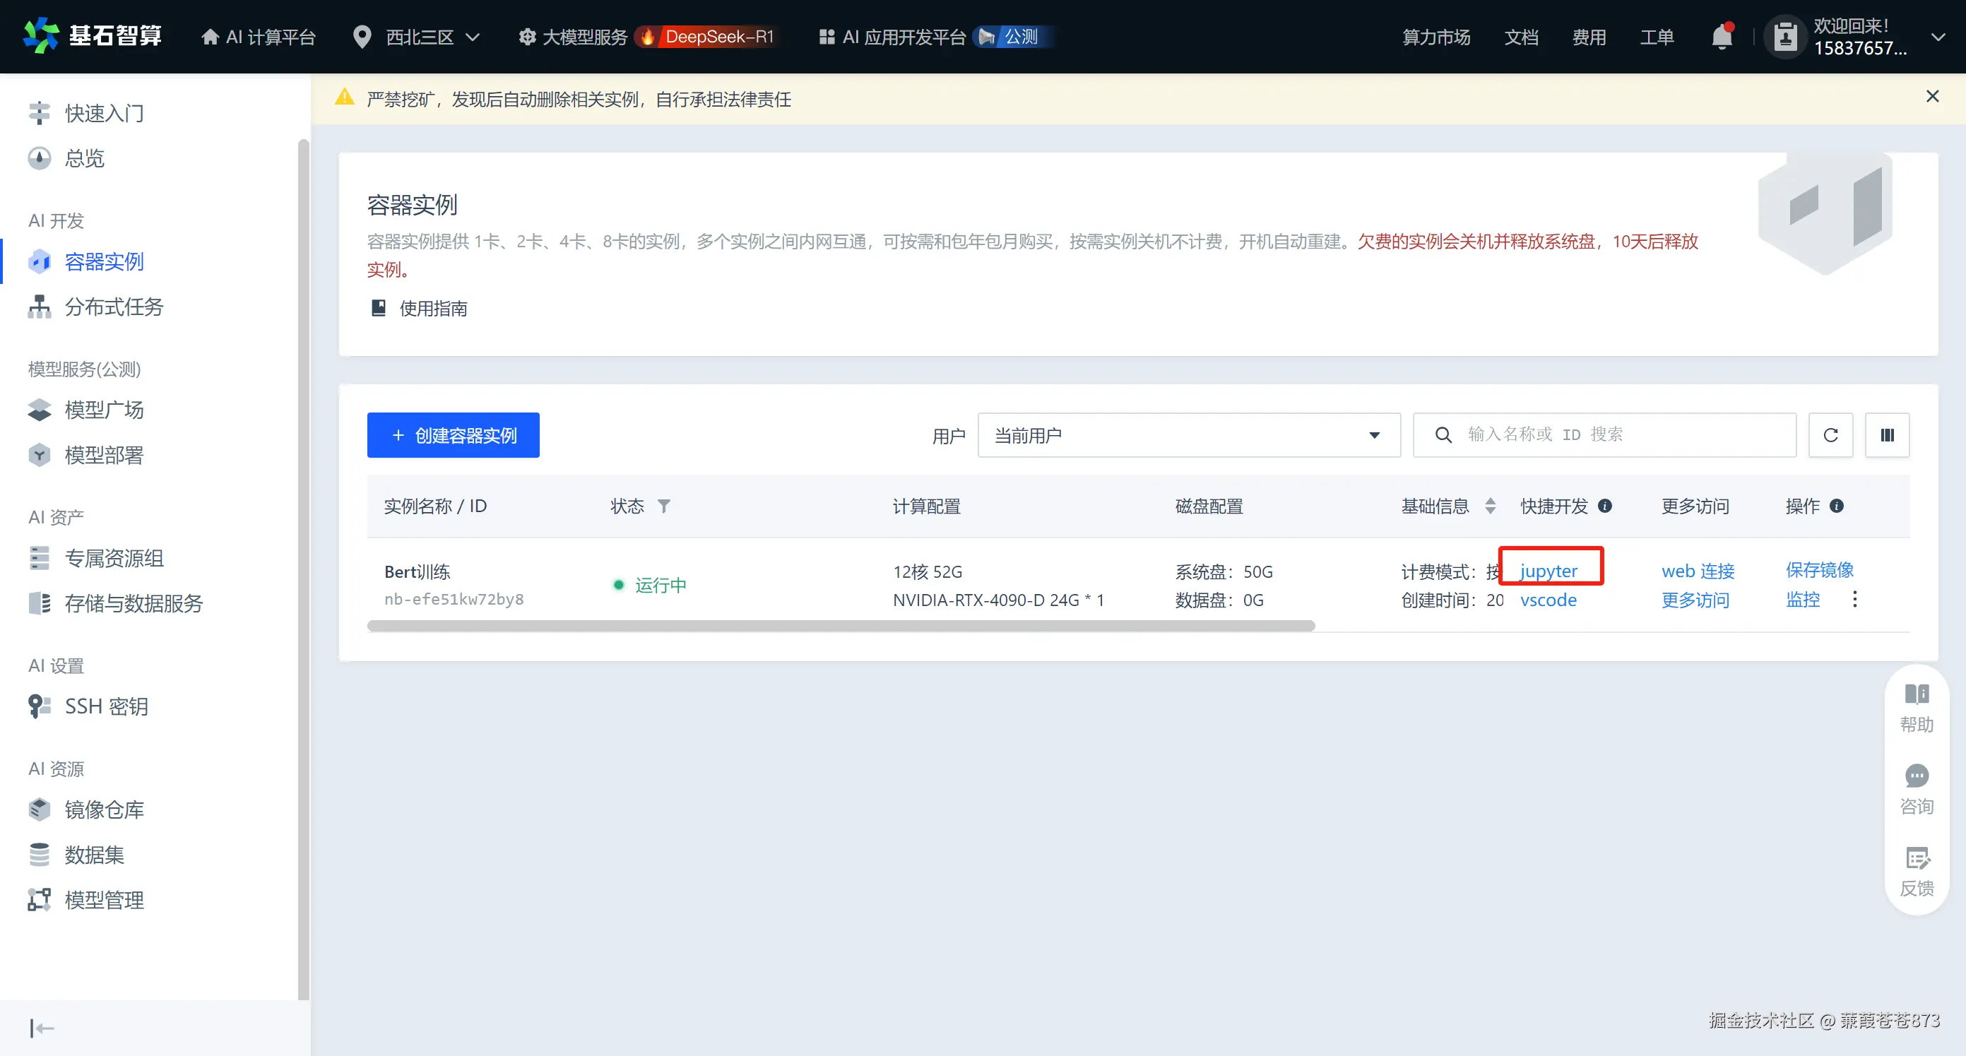The image size is (1966, 1056).
Task: Open 分布式任务 in the sidebar
Action: [114, 307]
